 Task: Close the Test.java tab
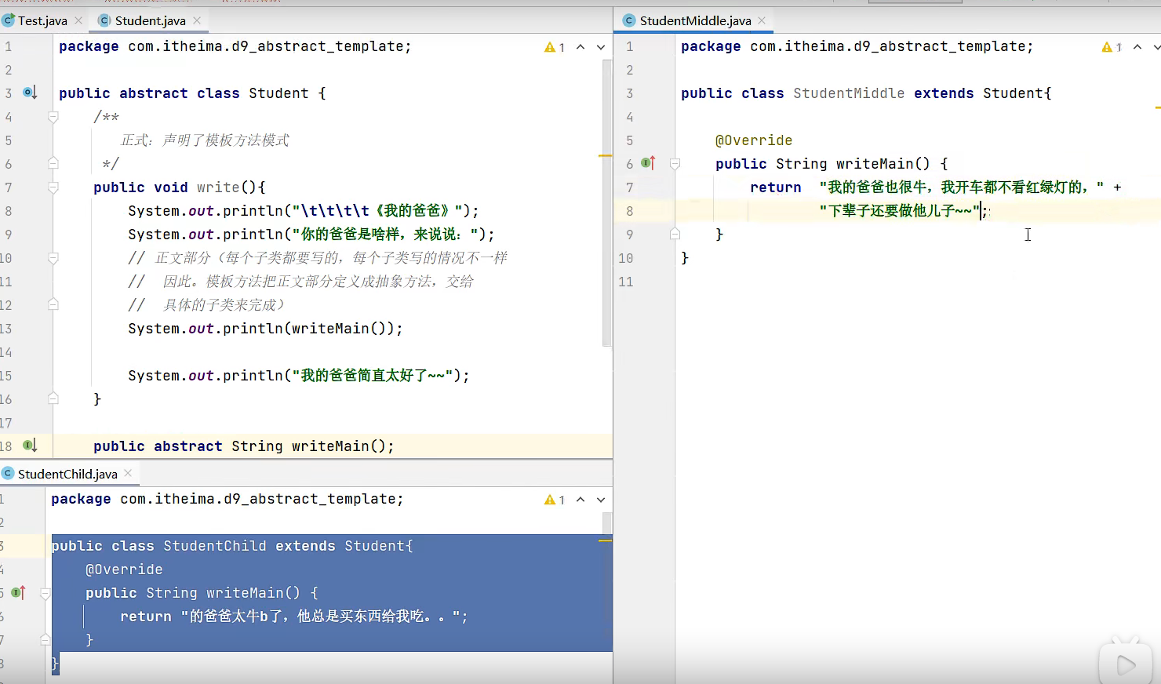pyautogui.click(x=78, y=20)
